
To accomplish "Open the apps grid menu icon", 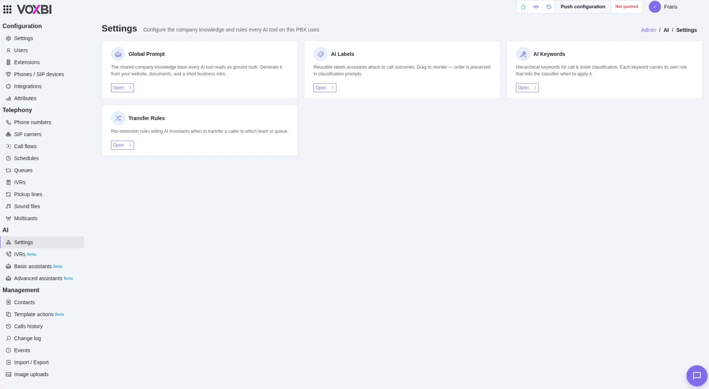I will pyautogui.click(x=7, y=9).
